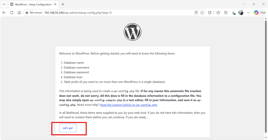268x140 pixels.
Task: Click the Not secure warning icon
Action: [27, 13]
